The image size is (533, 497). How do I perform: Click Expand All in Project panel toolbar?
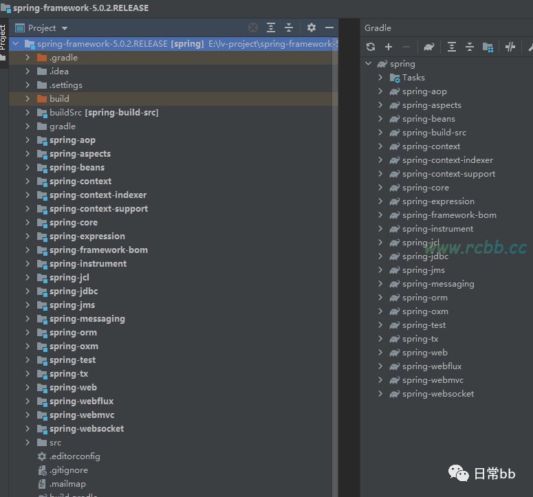tap(271, 27)
